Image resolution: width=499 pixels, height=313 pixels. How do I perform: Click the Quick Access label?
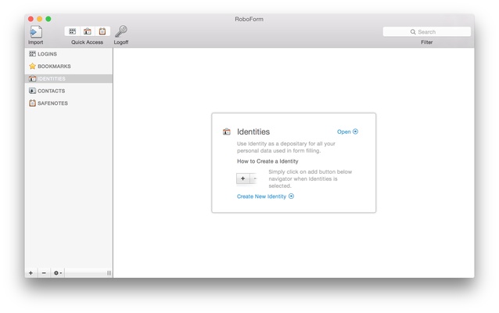coord(87,42)
